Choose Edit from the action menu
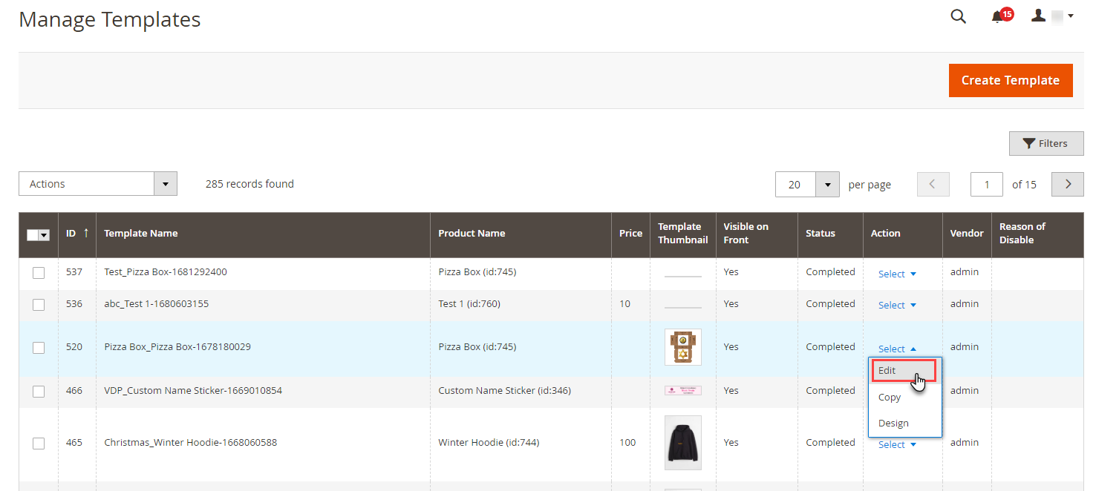The width and height of the screenshot is (1096, 491). point(887,370)
